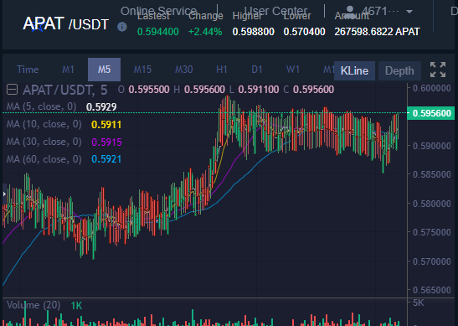Select MA (30, close, 0) indicator
The image size is (458, 326).
pos(44,142)
